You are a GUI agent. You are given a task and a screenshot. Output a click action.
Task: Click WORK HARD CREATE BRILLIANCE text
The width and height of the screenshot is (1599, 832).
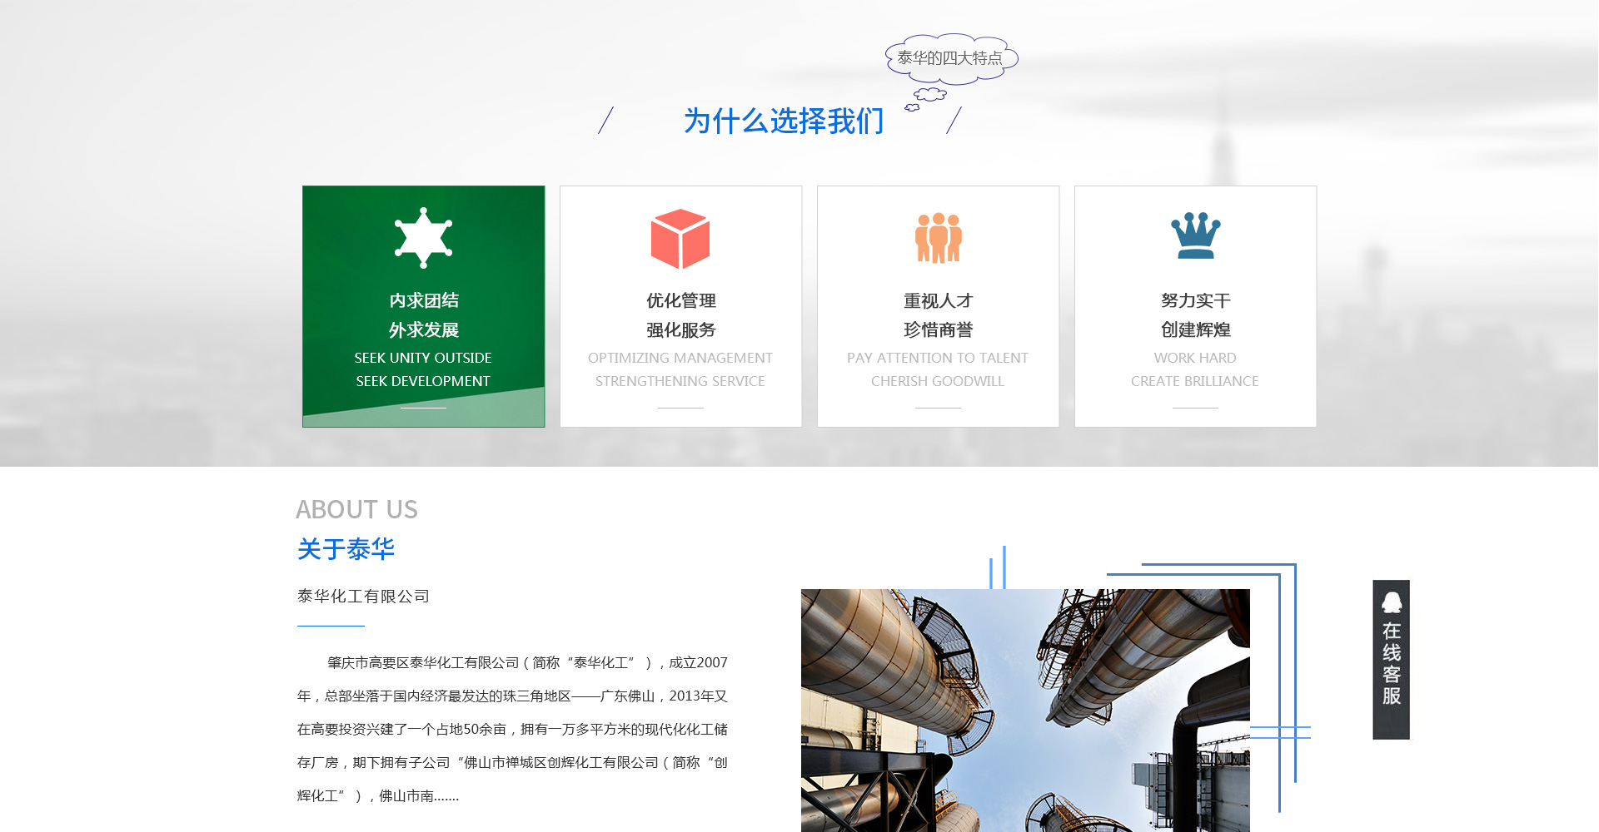click(x=1195, y=369)
